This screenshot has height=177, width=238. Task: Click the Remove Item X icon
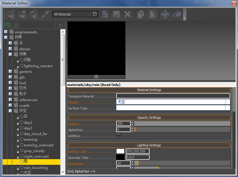click(128, 14)
